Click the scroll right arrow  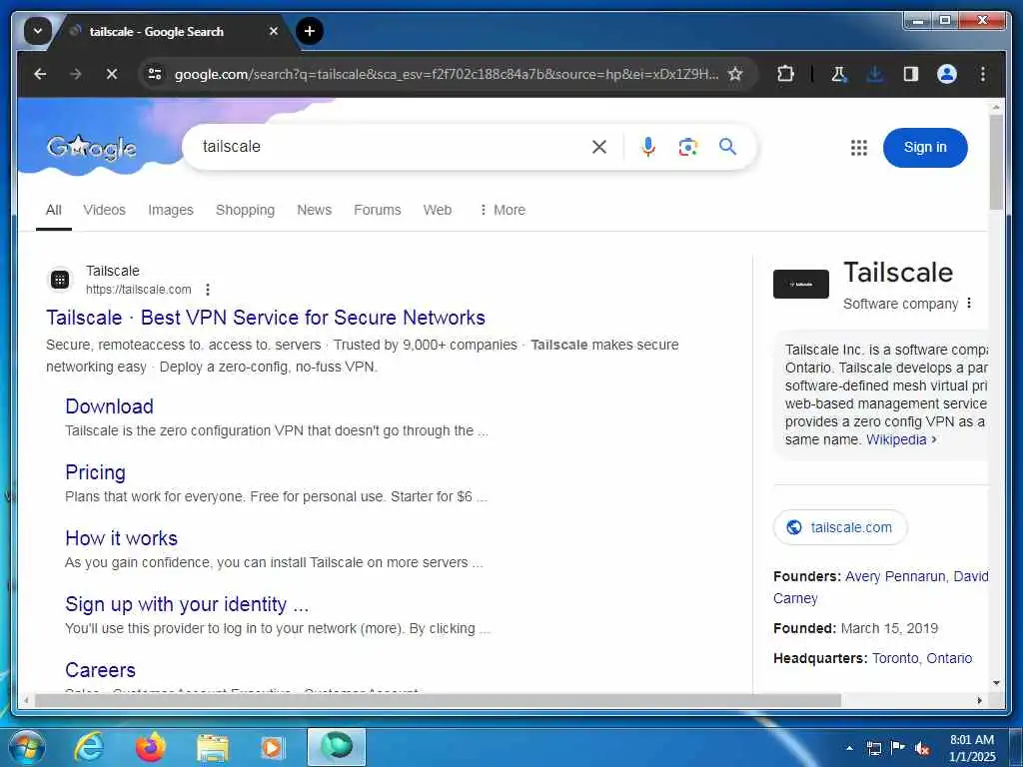click(979, 701)
